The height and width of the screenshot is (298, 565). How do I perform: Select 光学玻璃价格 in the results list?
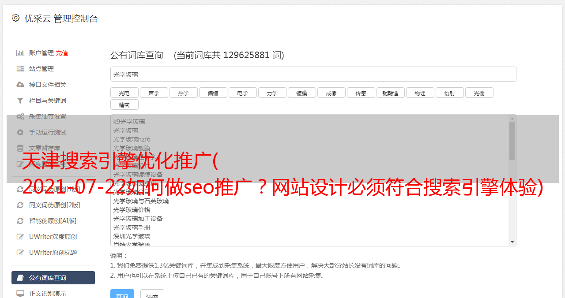coord(132,210)
